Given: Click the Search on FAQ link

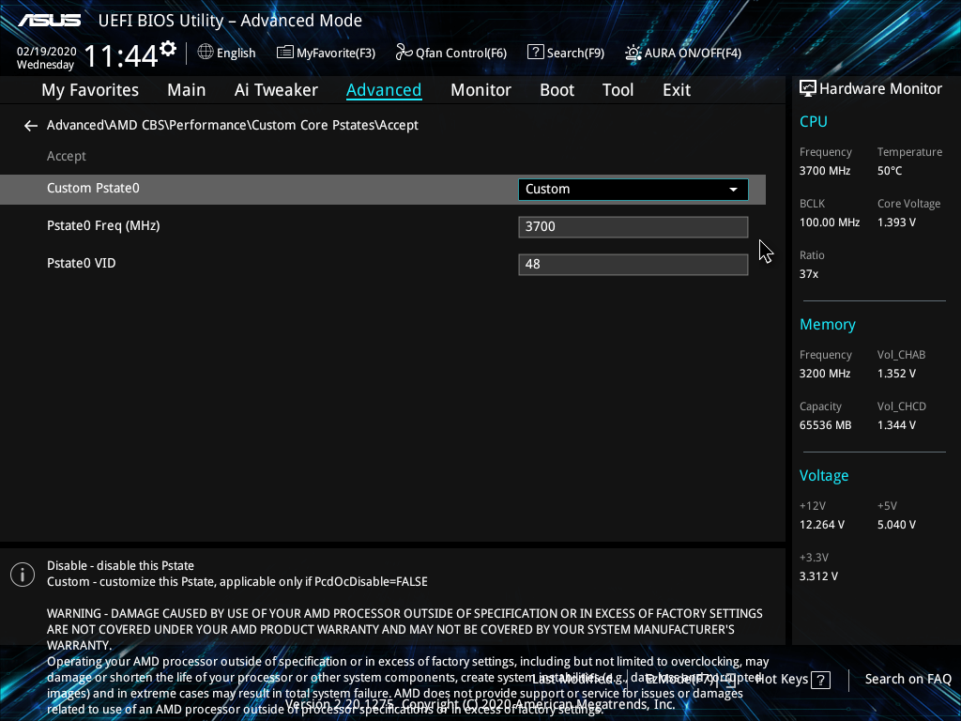Looking at the screenshot, I should pyautogui.click(x=908, y=680).
